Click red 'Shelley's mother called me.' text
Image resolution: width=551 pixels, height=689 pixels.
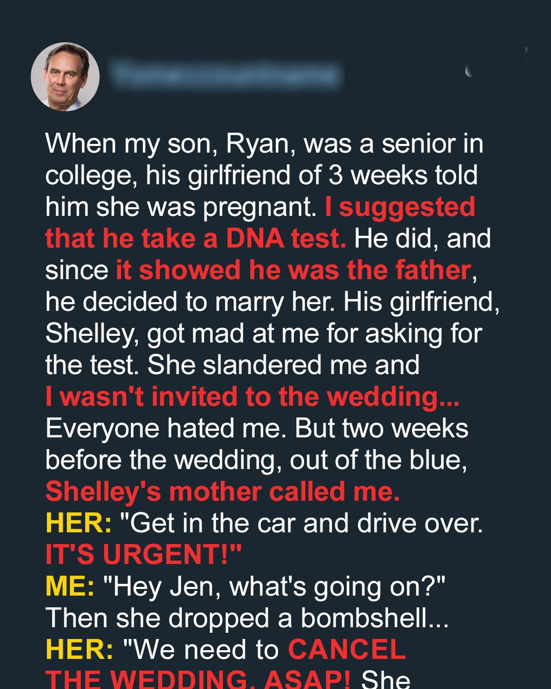(x=222, y=491)
